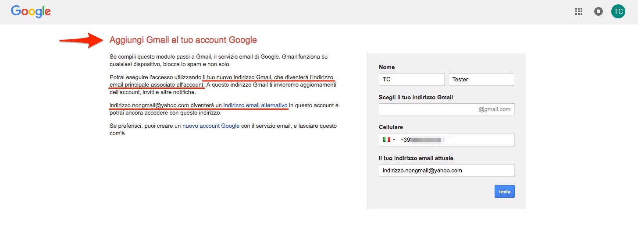Screen dimensions: 638x245
Task: Click the current email field with yahoo address
Action: pyautogui.click(x=447, y=170)
